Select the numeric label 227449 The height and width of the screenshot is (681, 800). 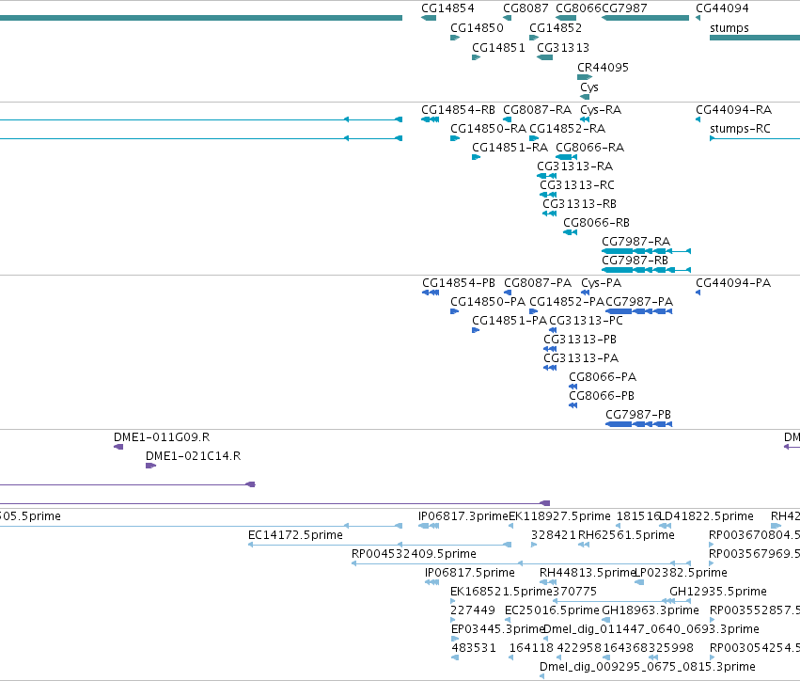click(x=473, y=610)
